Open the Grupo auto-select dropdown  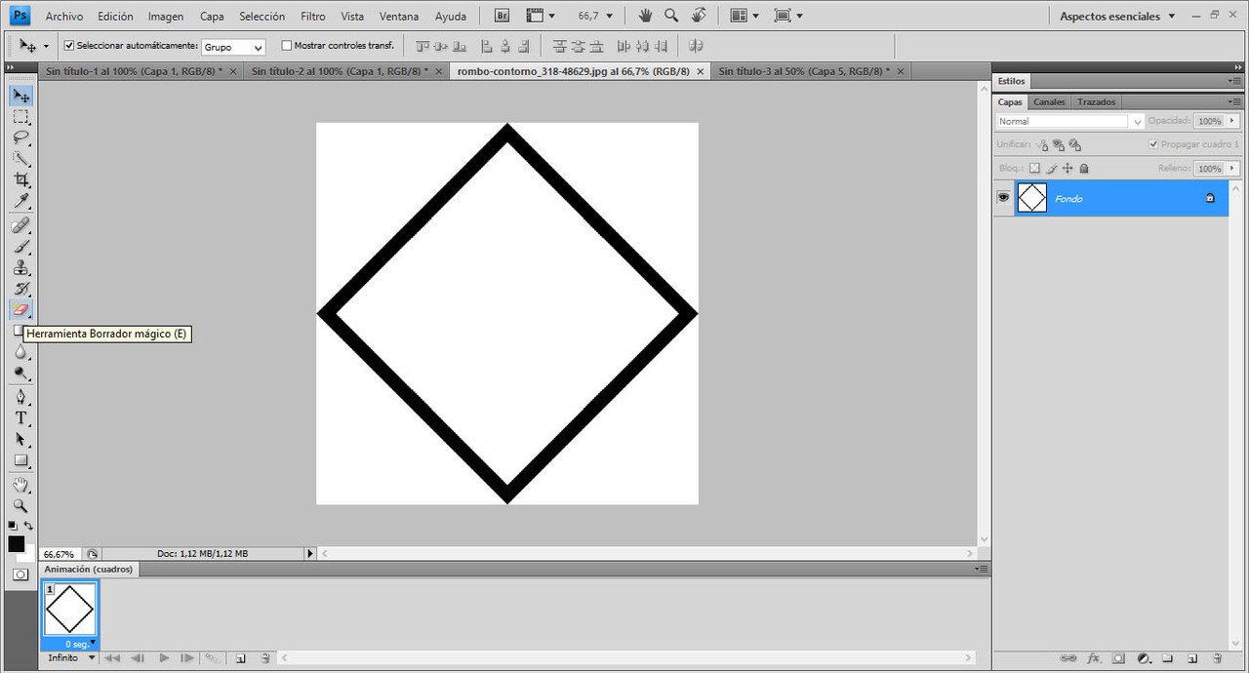click(x=233, y=47)
